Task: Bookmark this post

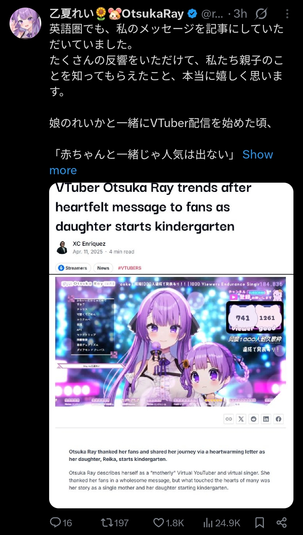Action: 260,523
